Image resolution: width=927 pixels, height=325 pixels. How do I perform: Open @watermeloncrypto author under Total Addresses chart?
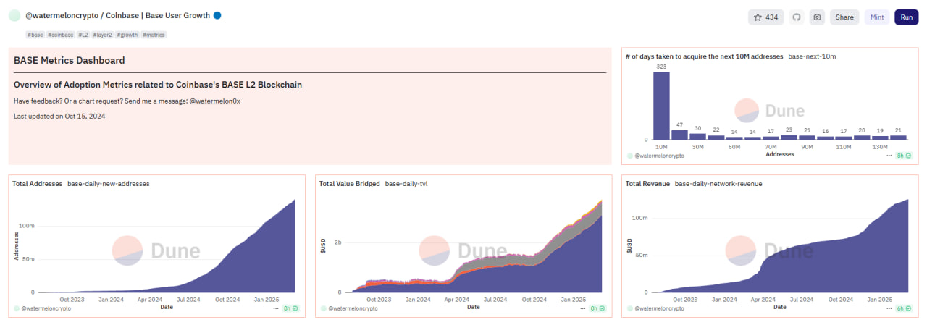[x=46, y=308]
